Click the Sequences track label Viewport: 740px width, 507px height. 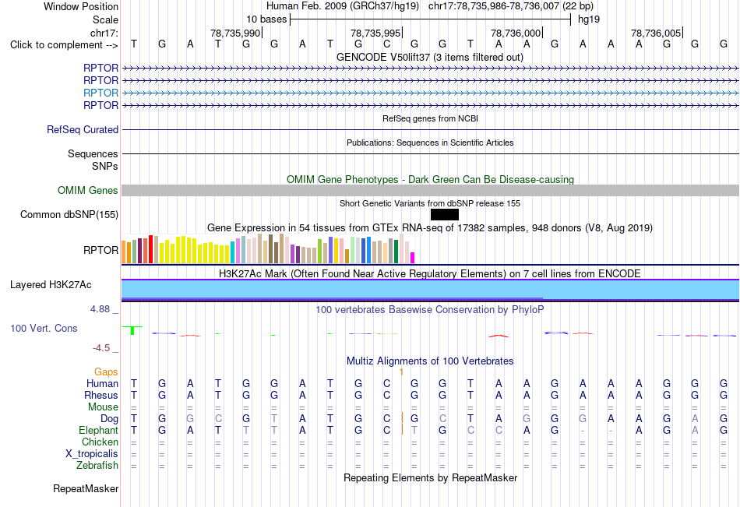point(93,154)
